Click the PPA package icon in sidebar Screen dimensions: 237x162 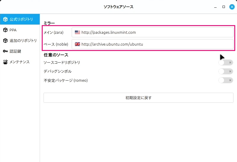point(5,30)
